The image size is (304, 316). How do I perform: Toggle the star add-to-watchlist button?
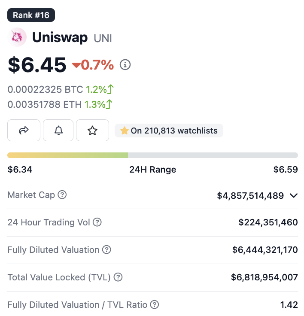(x=92, y=131)
